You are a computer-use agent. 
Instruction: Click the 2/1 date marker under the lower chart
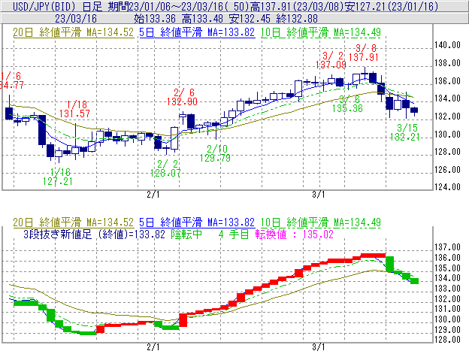point(153,347)
